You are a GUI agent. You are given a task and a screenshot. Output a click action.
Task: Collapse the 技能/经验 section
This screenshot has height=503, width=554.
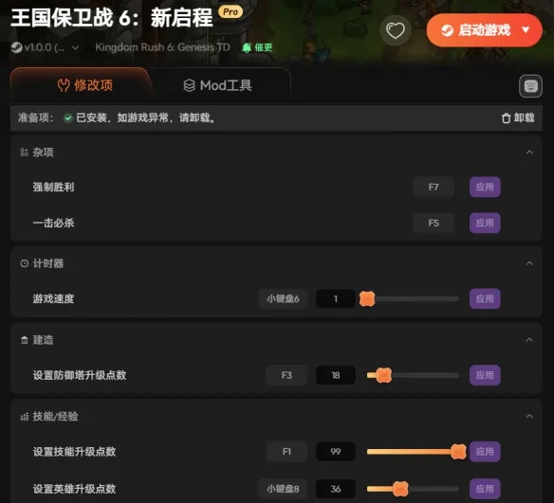click(x=529, y=417)
